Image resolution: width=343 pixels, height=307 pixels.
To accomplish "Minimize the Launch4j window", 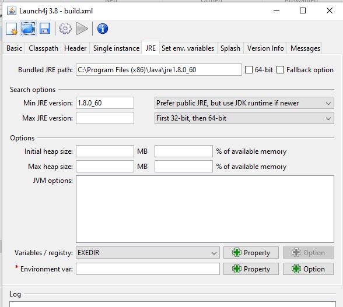I will [276, 10].
